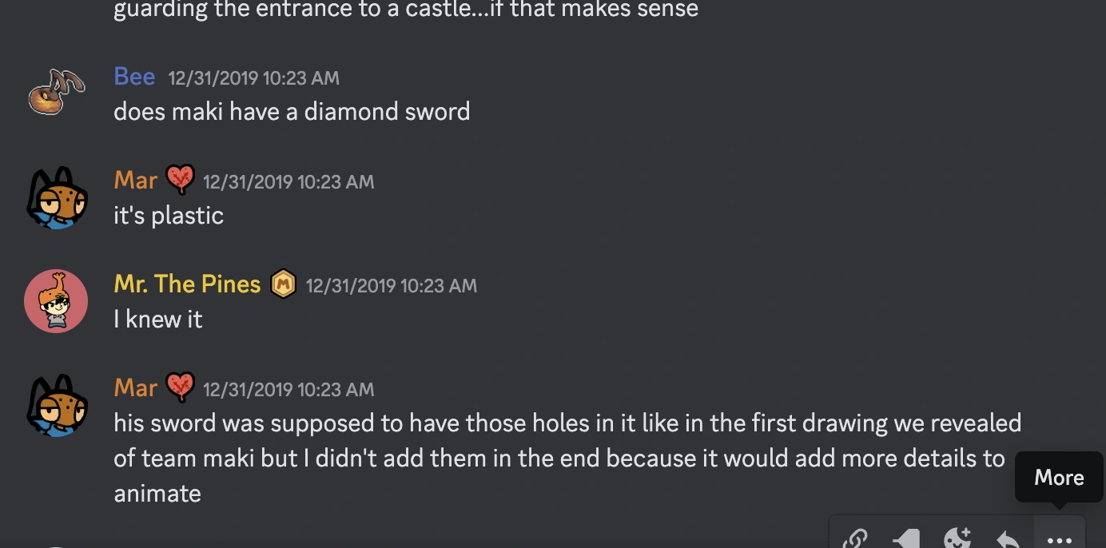Viewport: 1106px width, 548px height.
Task: Open the More options three-dot menu
Action: [1059, 539]
